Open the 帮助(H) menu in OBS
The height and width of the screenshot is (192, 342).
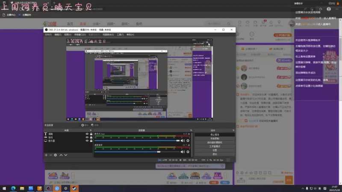point(130,35)
